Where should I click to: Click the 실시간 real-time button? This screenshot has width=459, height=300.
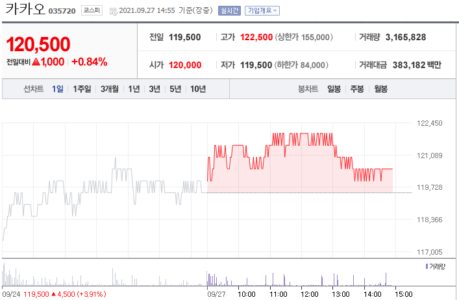click(229, 11)
